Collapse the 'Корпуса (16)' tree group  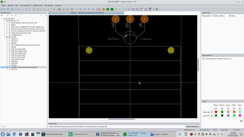pyautogui.click(x=4, y=37)
